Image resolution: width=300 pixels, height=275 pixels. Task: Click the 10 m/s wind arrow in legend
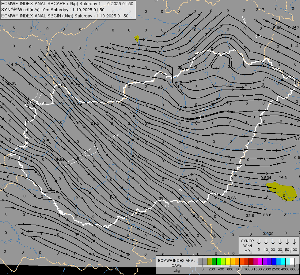[266, 242]
